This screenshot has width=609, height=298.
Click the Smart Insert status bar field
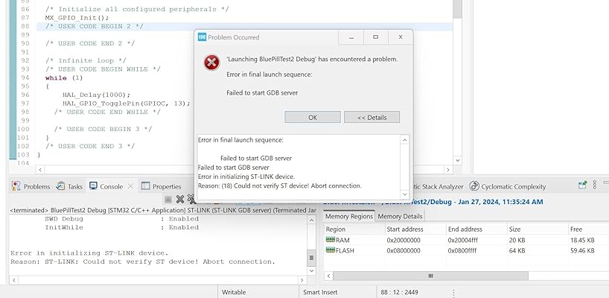click(320, 292)
